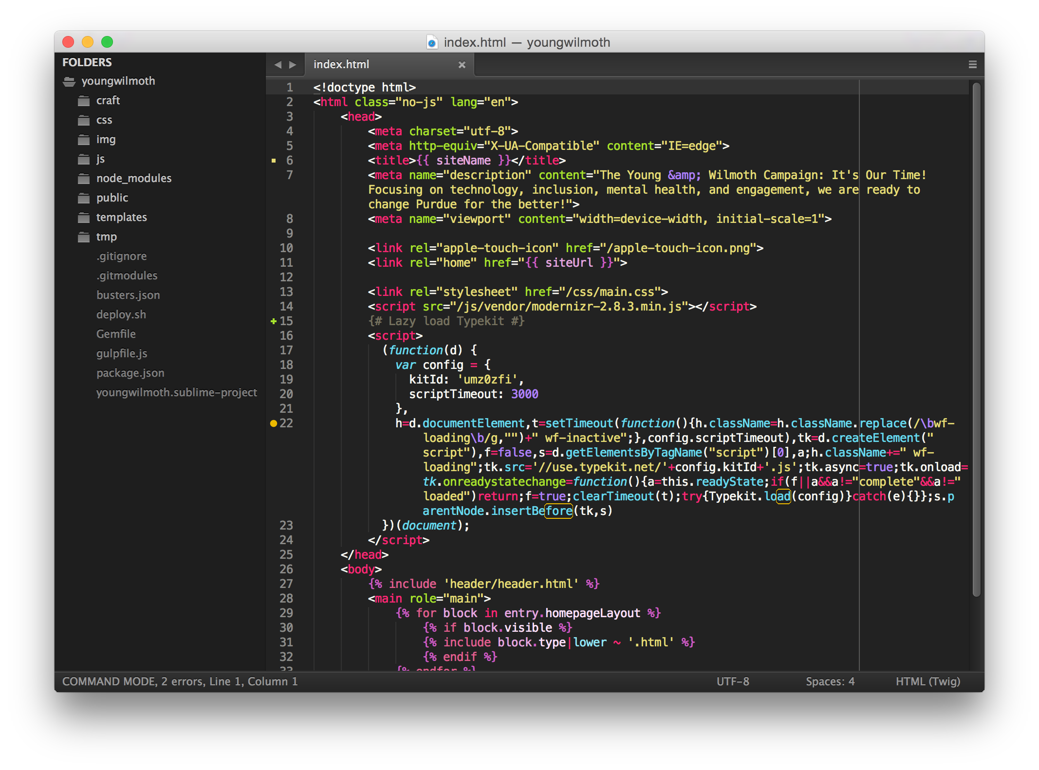Click line number 26 in gutter
This screenshot has width=1039, height=770.
click(286, 569)
